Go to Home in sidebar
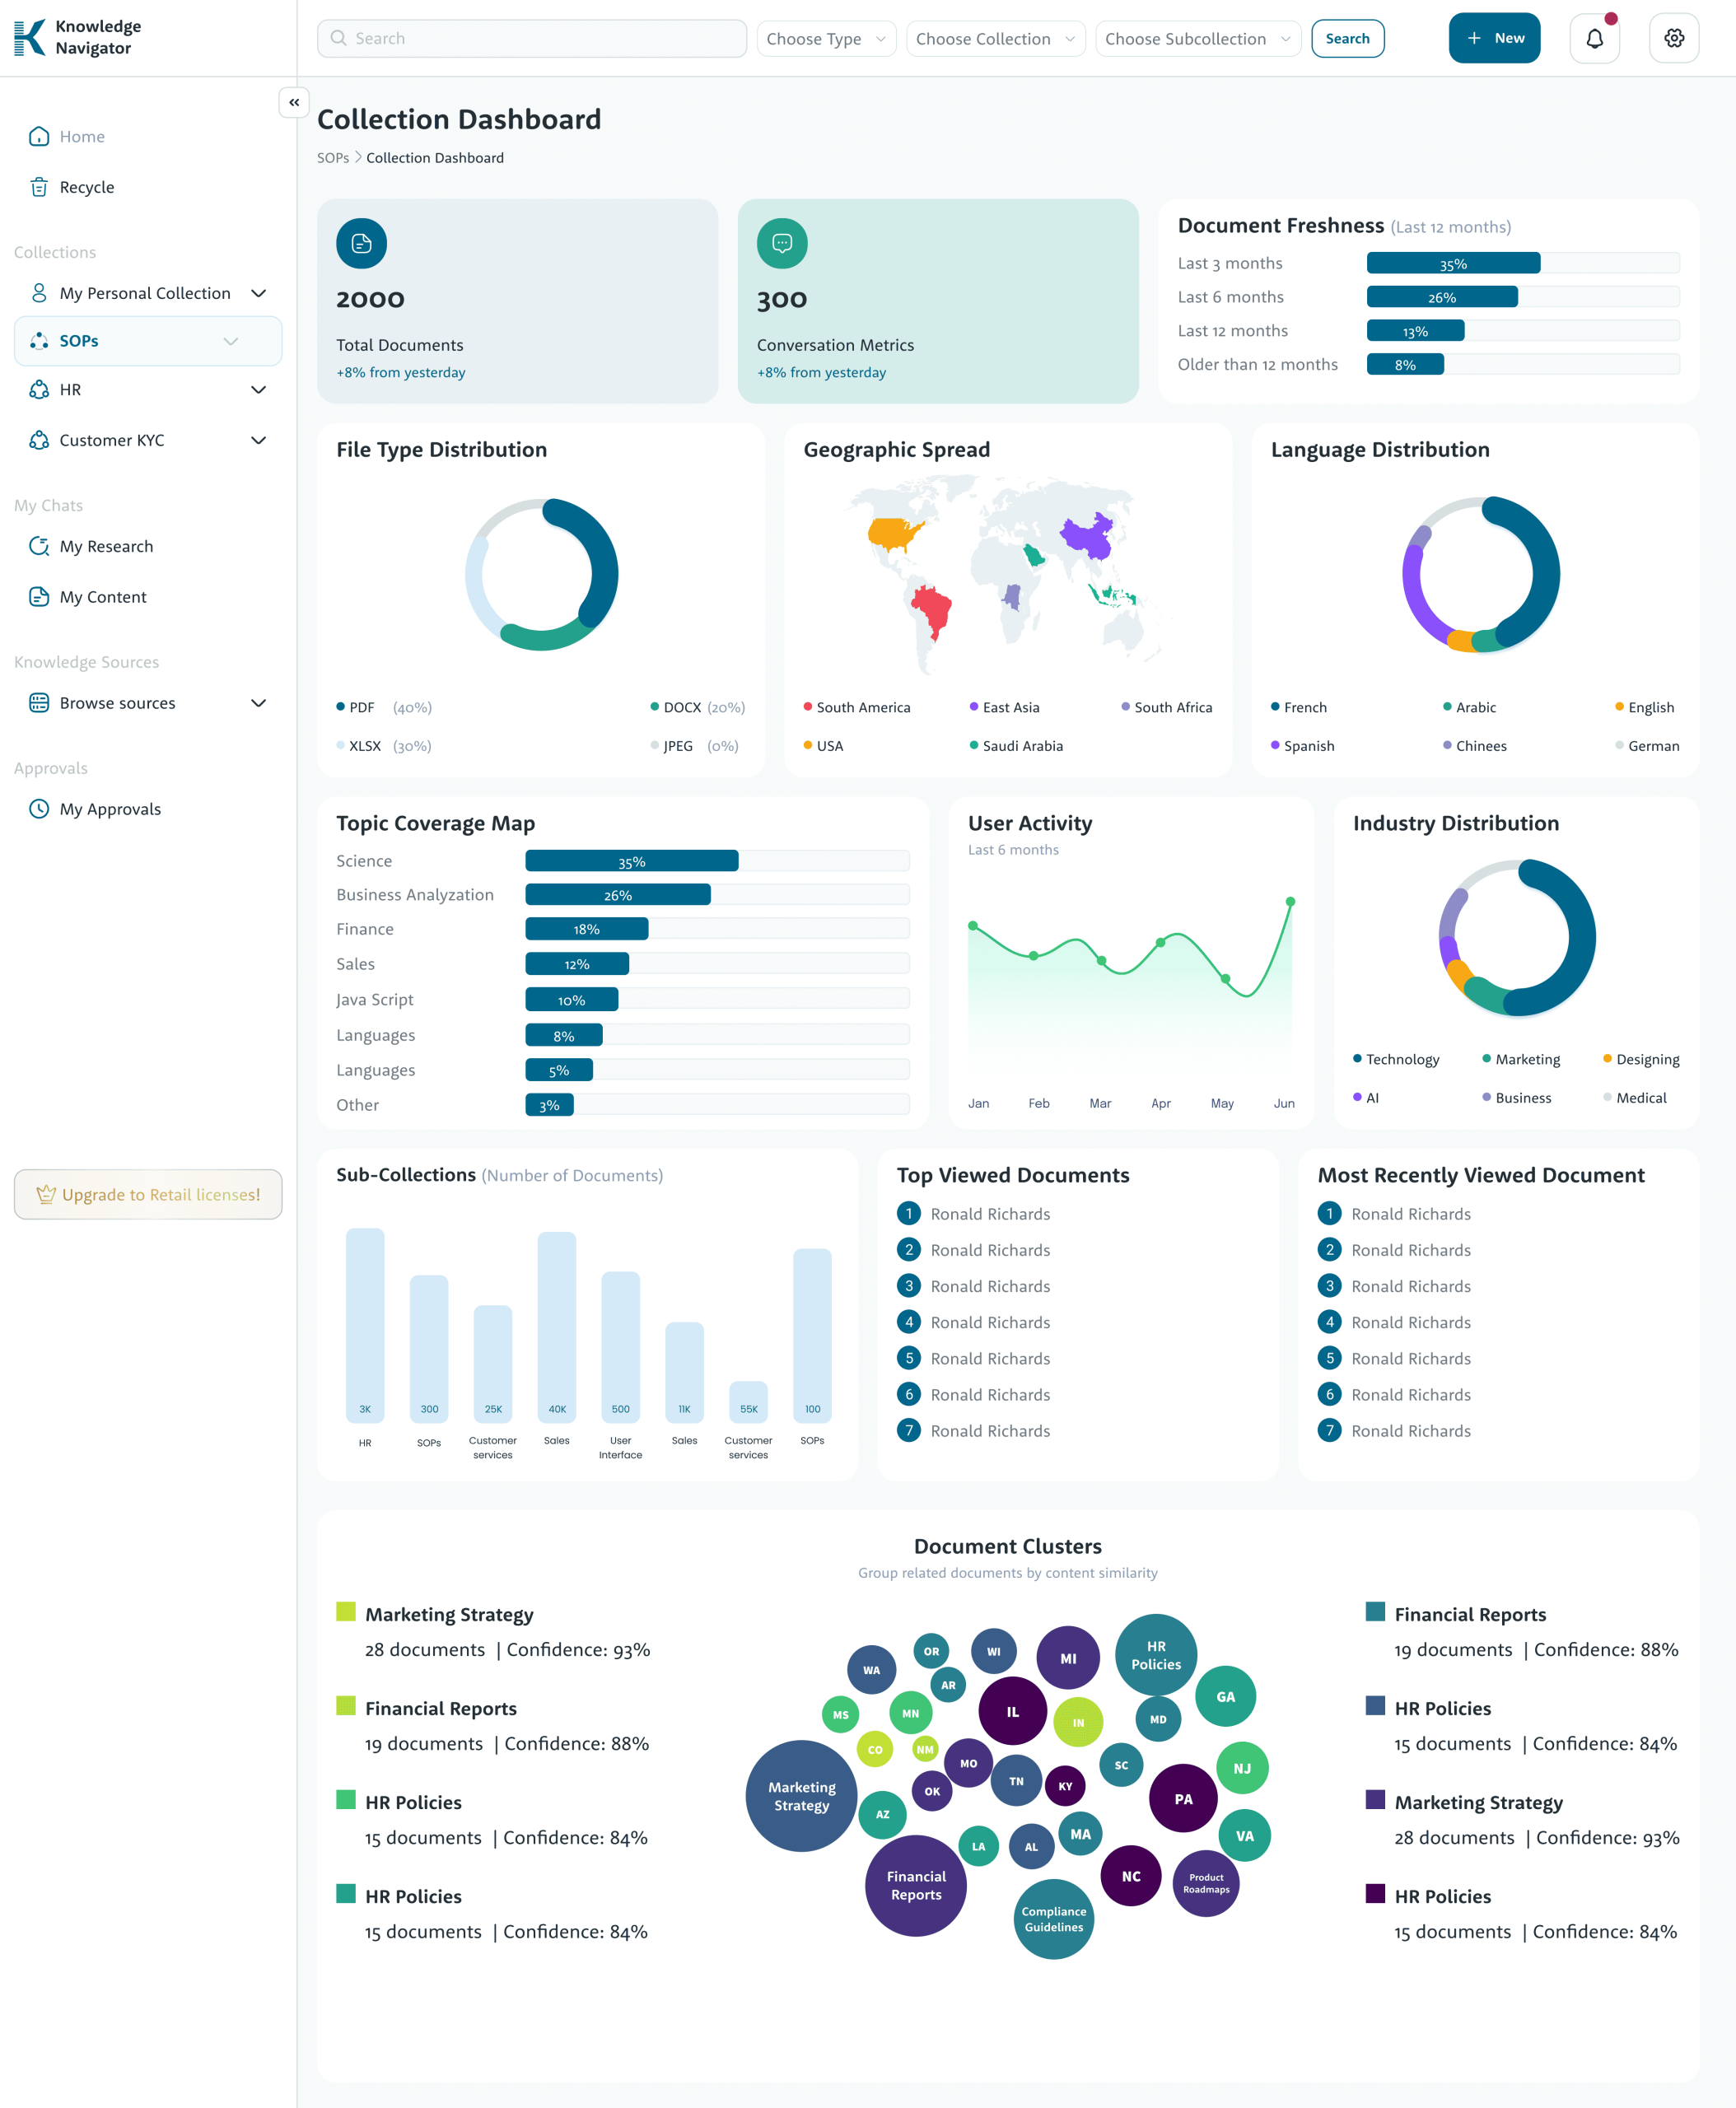The width and height of the screenshot is (1736, 2108). point(81,137)
